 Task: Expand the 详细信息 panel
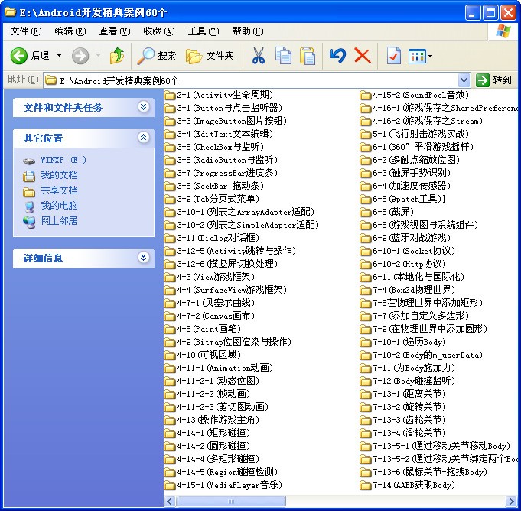pyautogui.click(x=144, y=258)
